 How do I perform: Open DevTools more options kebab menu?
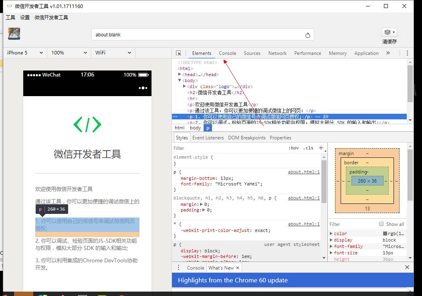pyautogui.click(x=407, y=53)
